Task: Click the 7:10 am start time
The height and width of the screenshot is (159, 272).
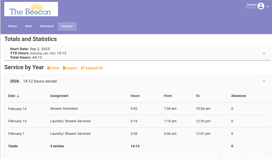Action: coord(170,121)
